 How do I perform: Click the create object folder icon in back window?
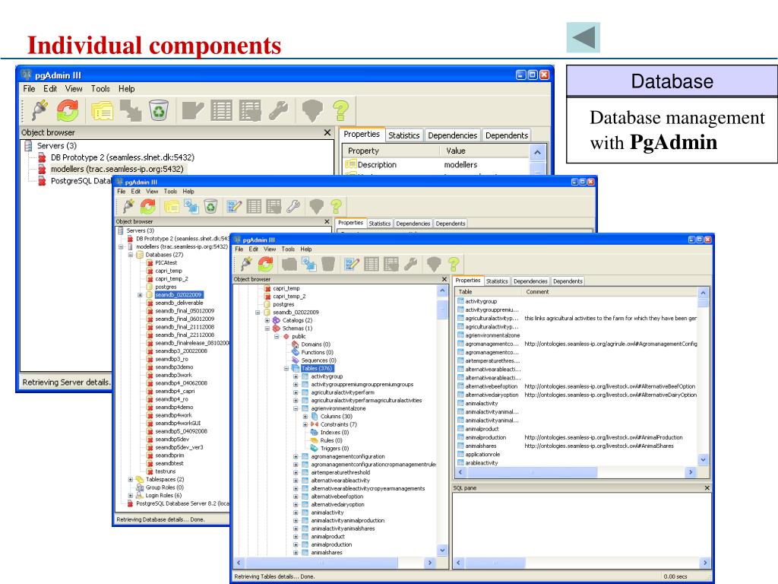pyautogui.click(x=103, y=111)
